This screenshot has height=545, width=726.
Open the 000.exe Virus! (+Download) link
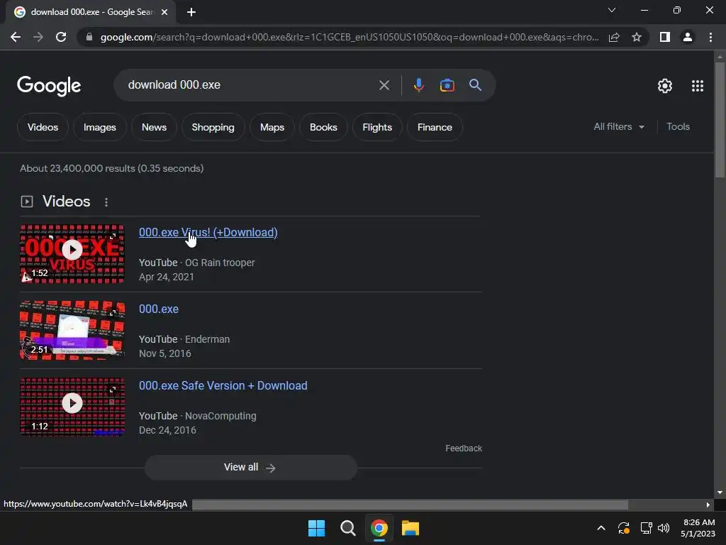point(208,232)
